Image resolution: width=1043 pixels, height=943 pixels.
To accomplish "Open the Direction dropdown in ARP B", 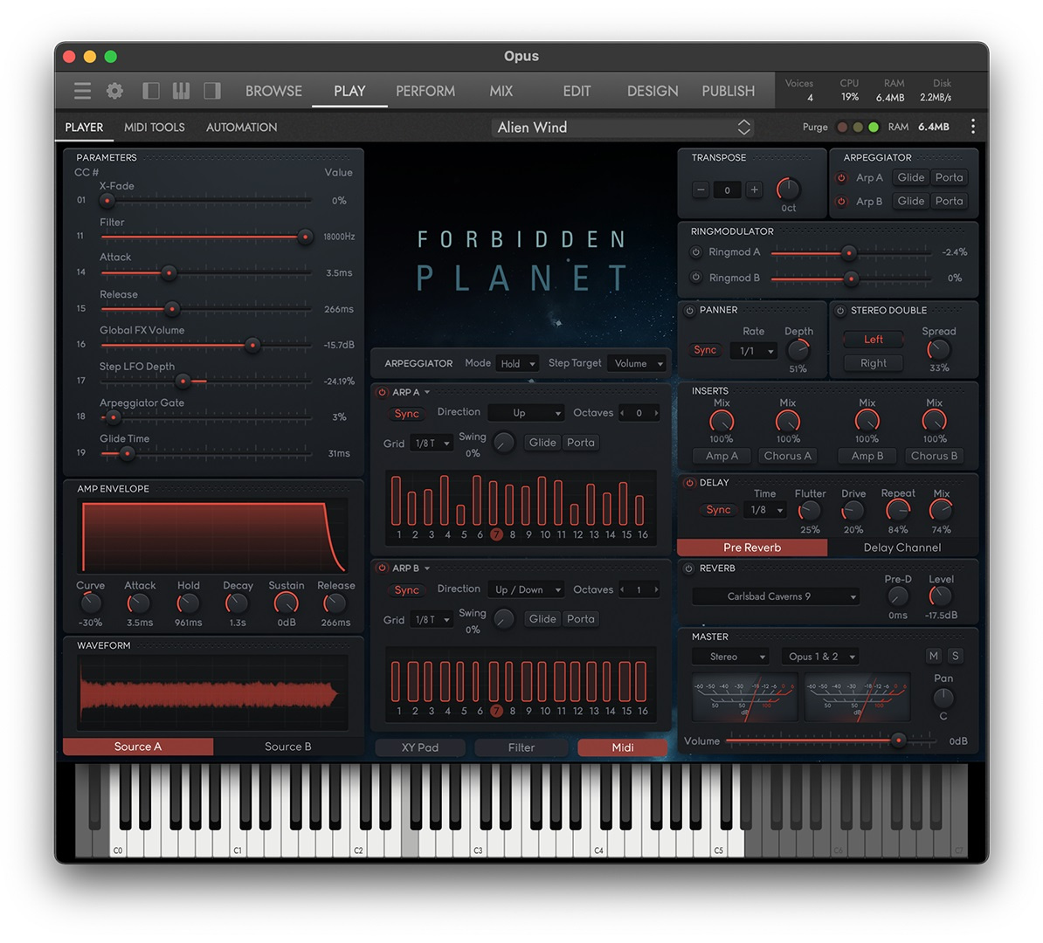I will (526, 589).
